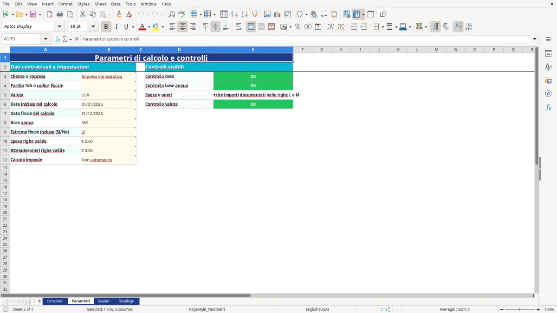Open the Data menu
557x313 pixels.
click(116, 4)
